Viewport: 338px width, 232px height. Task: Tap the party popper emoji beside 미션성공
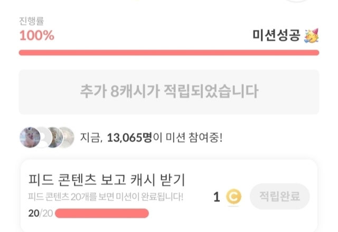tap(312, 36)
